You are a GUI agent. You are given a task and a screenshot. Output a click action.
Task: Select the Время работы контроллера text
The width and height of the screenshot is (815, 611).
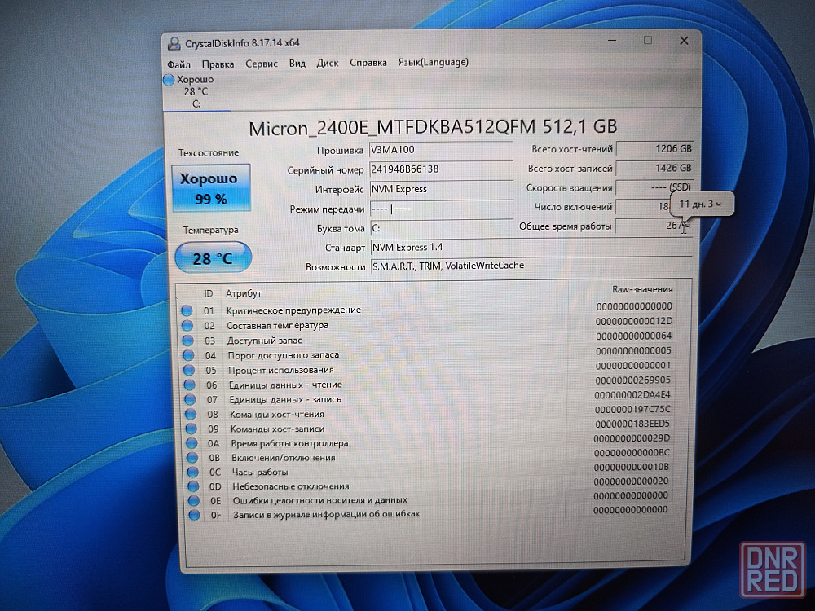pos(289,443)
